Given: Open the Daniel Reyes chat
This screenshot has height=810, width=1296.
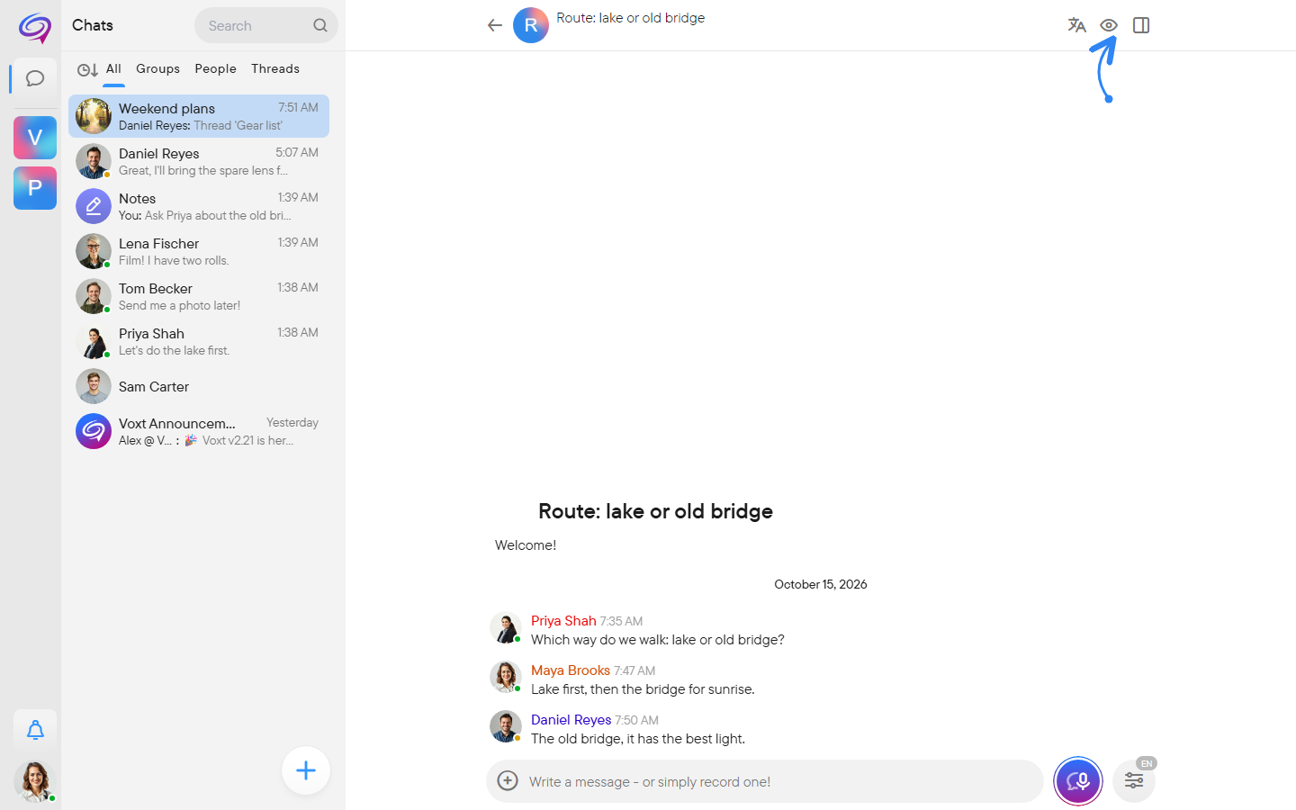Looking at the screenshot, I should pos(199,161).
